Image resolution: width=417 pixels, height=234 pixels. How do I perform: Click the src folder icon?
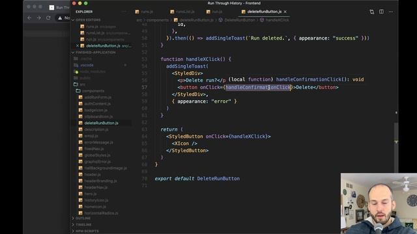tap(76, 84)
